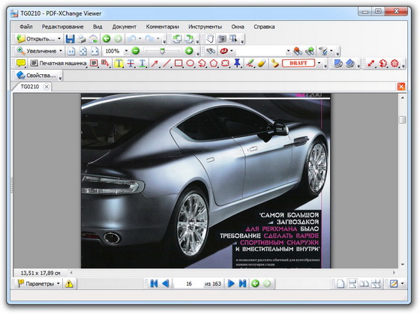420x314 pixels.
Task: Select the Line drawing tool
Action: click(166, 63)
